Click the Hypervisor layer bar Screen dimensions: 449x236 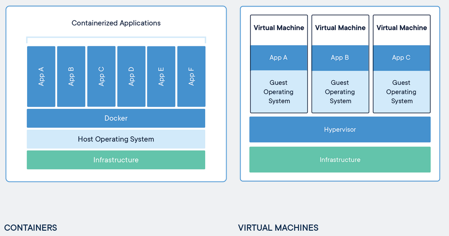coord(340,130)
